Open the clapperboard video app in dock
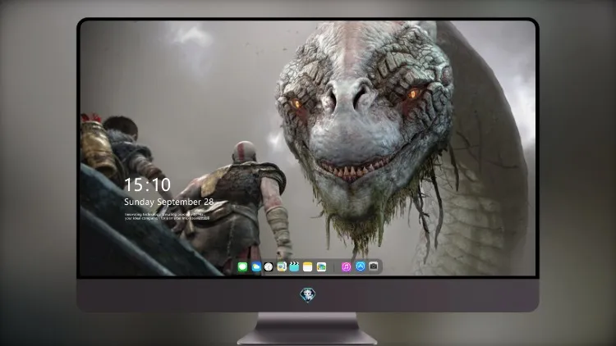The width and height of the screenshot is (616, 346). tap(294, 266)
